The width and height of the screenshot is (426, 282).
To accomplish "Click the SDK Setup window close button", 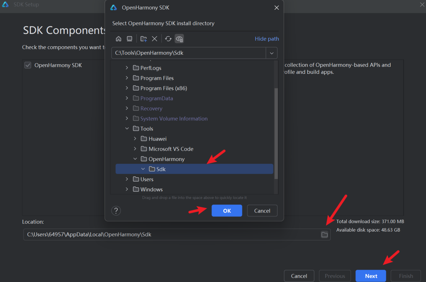I will 422,4.
